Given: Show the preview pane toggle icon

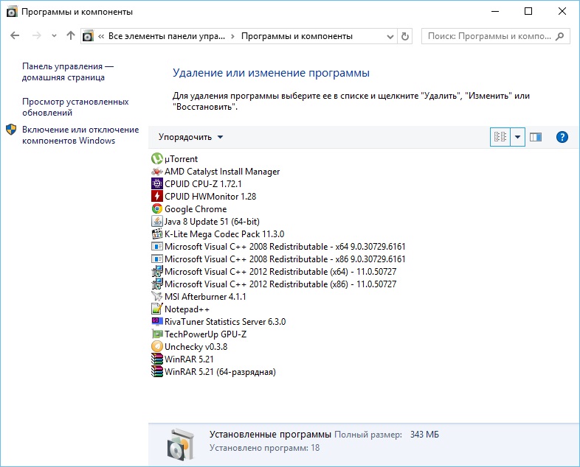Looking at the screenshot, I should 535,137.
